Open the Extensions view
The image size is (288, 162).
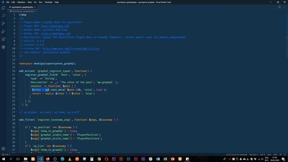click(3, 39)
